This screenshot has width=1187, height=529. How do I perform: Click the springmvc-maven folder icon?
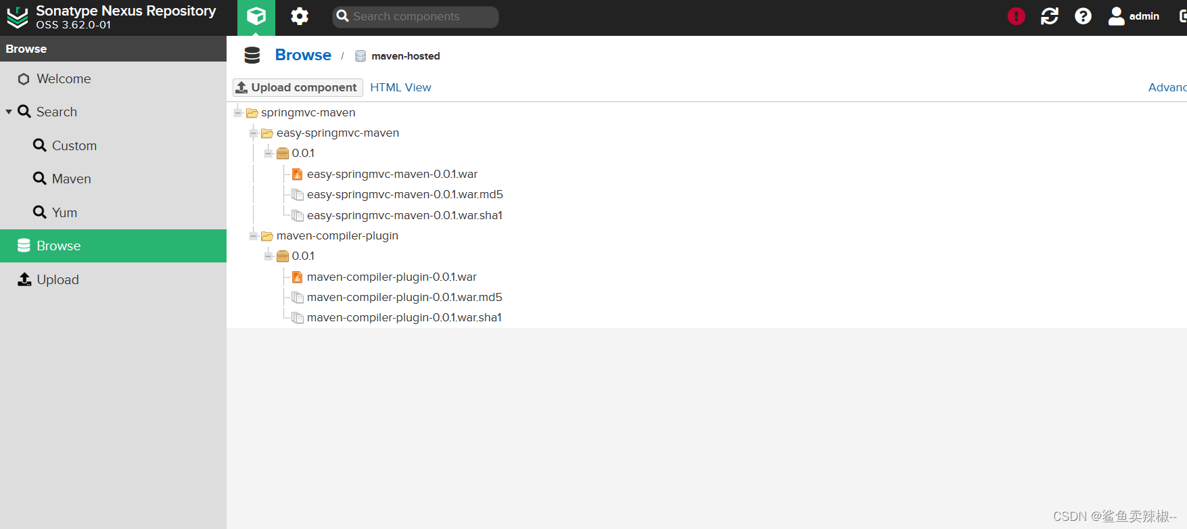tap(252, 113)
